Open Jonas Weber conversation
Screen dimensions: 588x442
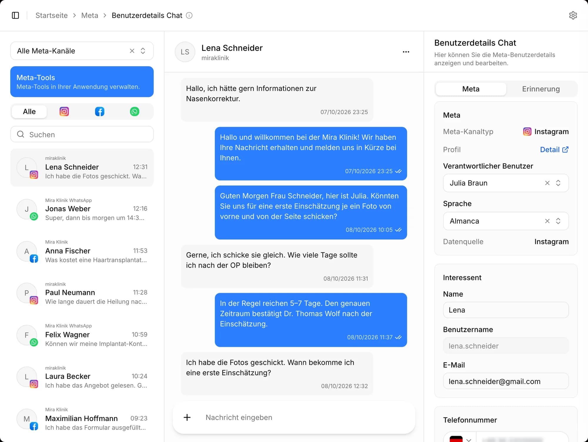click(82, 209)
